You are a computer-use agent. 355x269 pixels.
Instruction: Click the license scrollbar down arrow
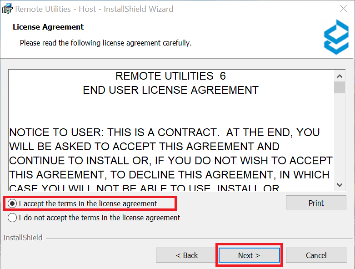point(339,184)
